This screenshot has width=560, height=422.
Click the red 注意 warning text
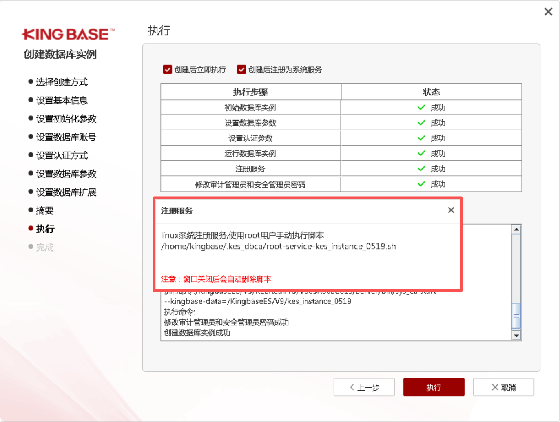pyautogui.click(x=216, y=279)
